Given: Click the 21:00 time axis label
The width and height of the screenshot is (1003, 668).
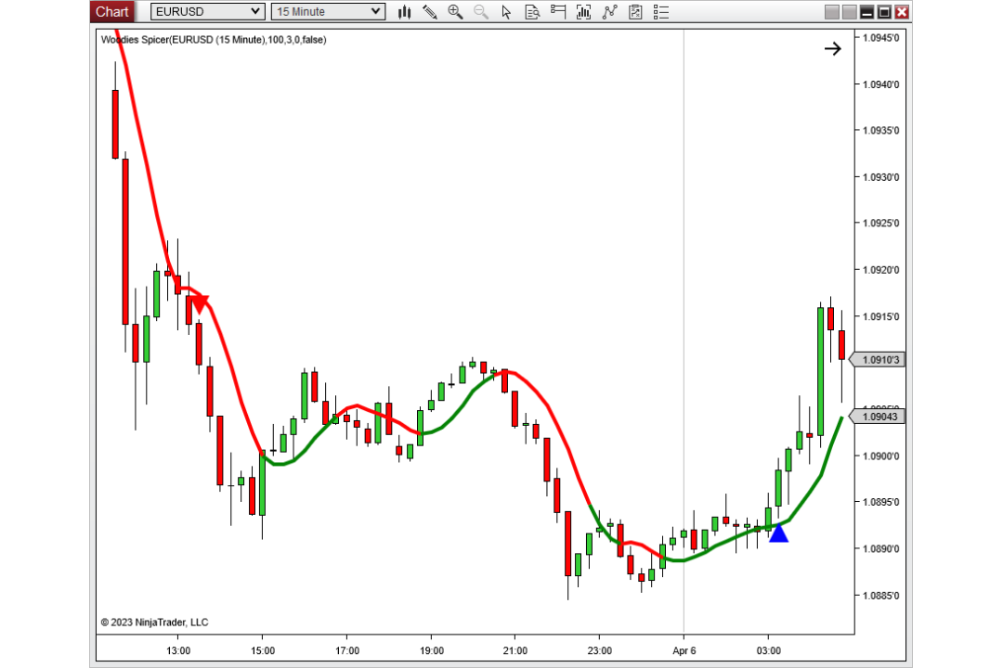Looking at the screenshot, I should (x=515, y=650).
